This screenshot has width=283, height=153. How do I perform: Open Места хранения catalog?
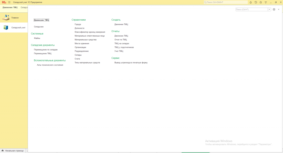point(82,43)
